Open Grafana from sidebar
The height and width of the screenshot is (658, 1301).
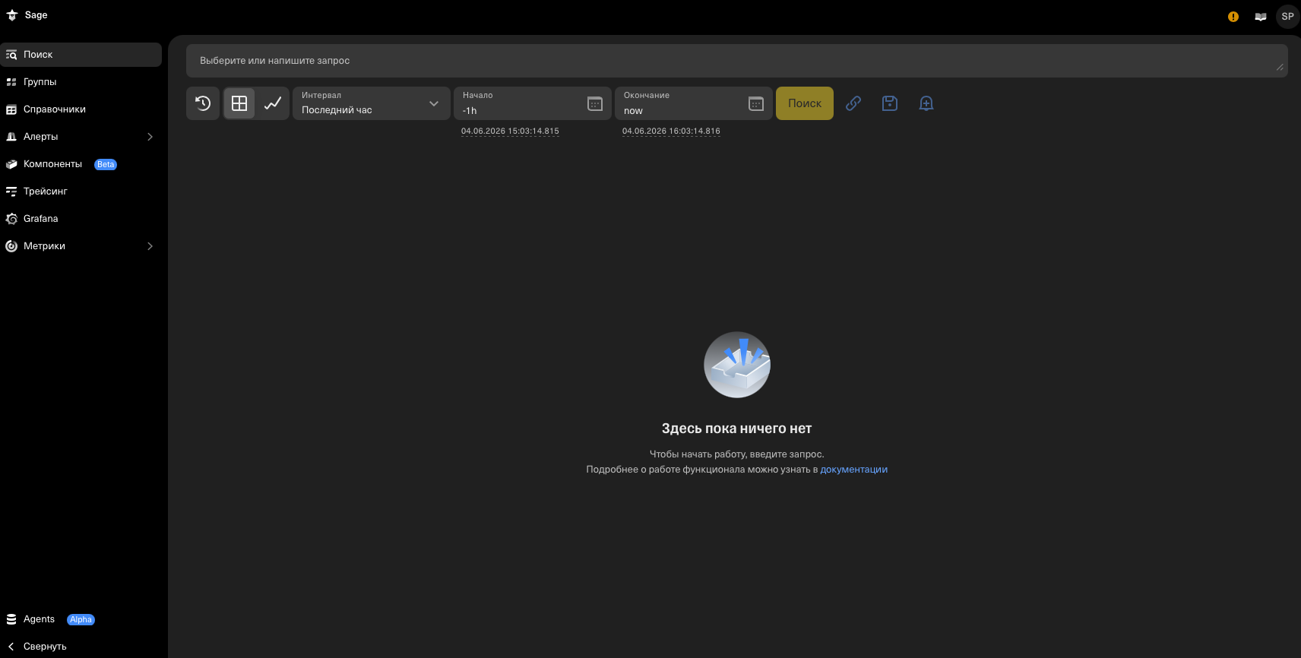click(x=81, y=219)
